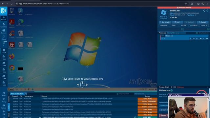Click the Recycle Bin icon on the VM desktop
The image size is (210, 118).
tap(12, 11)
